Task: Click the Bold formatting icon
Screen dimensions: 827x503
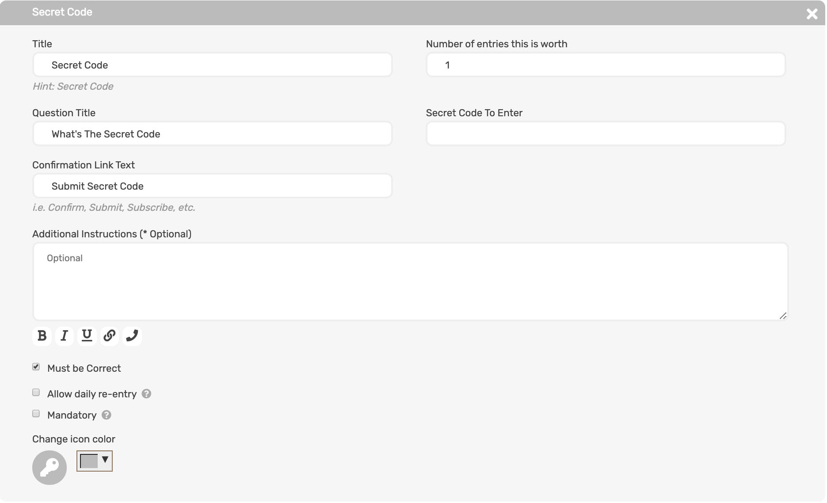Action: (42, 336)
